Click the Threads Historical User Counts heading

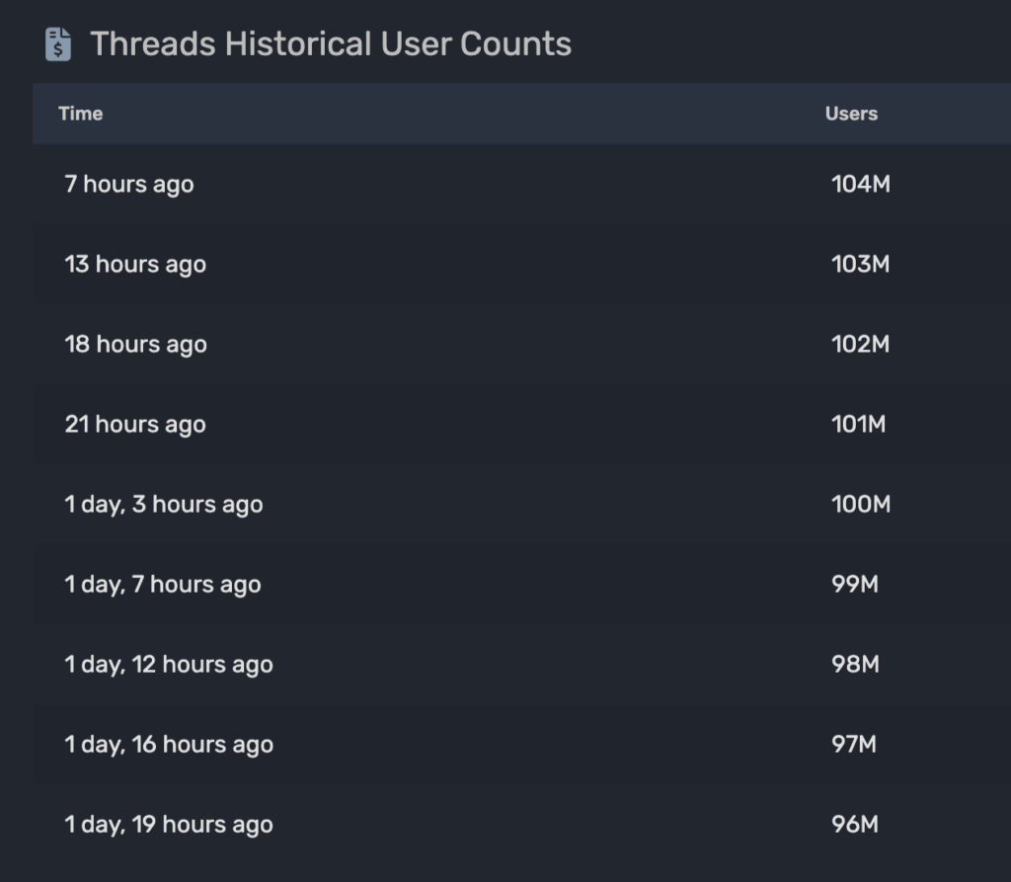click(331, 44)
